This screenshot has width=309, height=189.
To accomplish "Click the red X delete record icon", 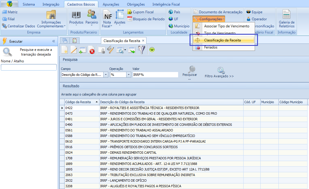I will [x=92, y=50].
